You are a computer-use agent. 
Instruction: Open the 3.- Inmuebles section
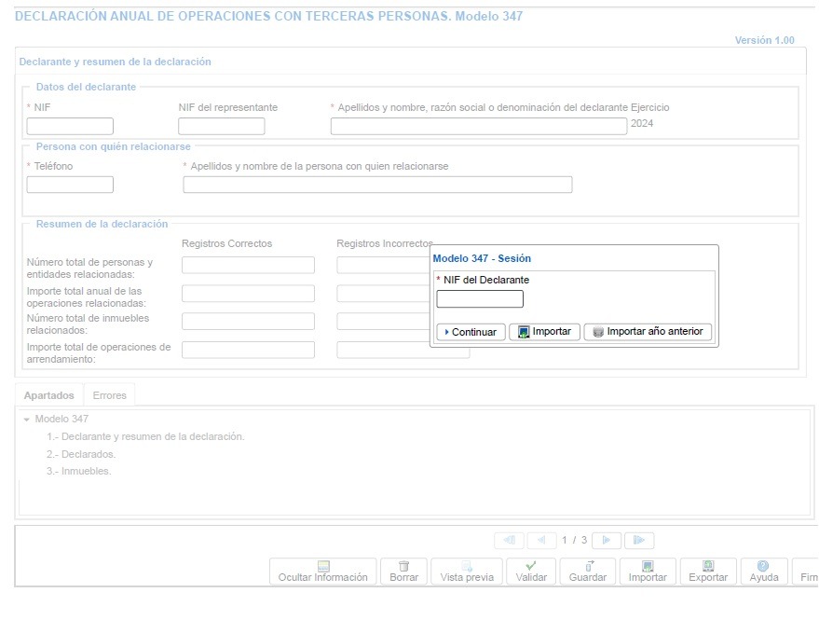point(79,471)
